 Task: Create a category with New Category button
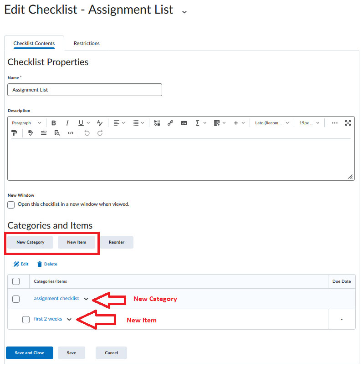(30, 242)
